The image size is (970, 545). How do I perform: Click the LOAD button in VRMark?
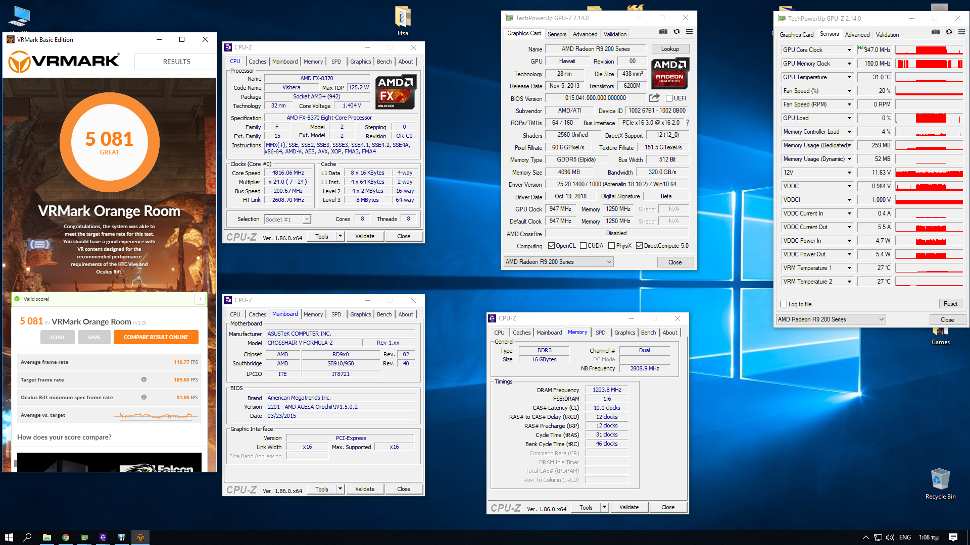click(x=57, y=337)
